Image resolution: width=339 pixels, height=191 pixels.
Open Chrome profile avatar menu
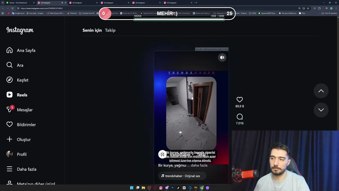pos(331,8)
